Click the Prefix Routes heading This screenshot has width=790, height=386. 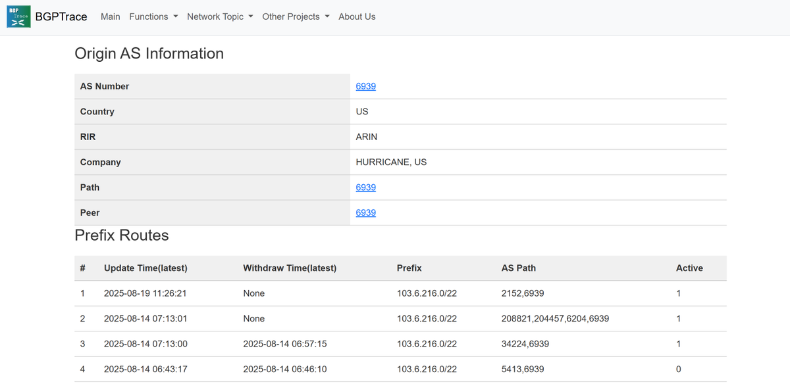[x=122, y=235]
